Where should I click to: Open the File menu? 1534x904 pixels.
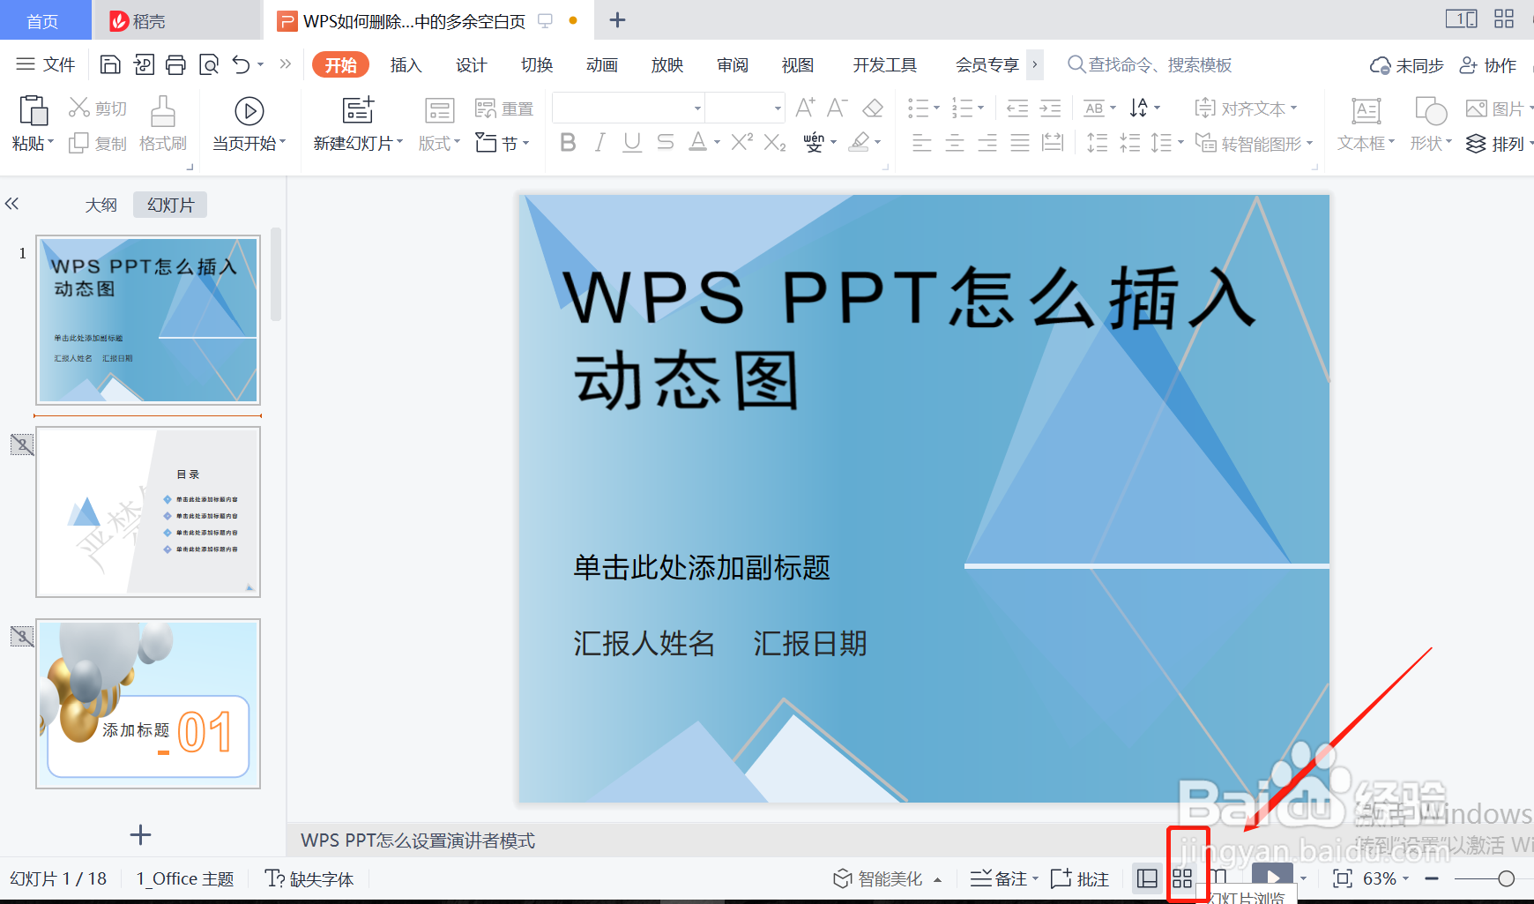46,64
